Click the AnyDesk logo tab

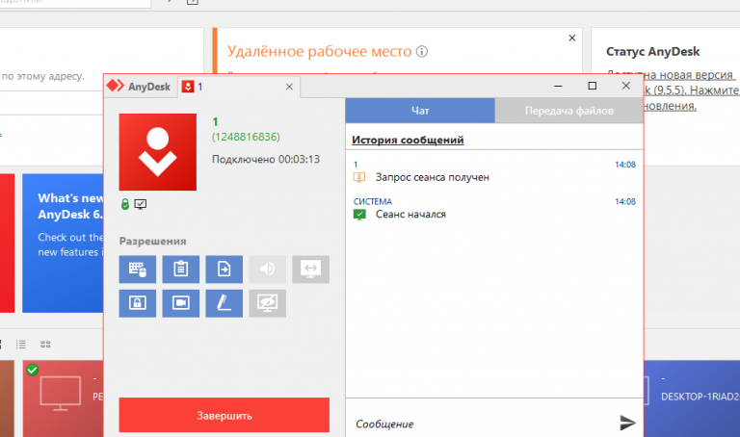pyautogui.click(x=140, y=87)
